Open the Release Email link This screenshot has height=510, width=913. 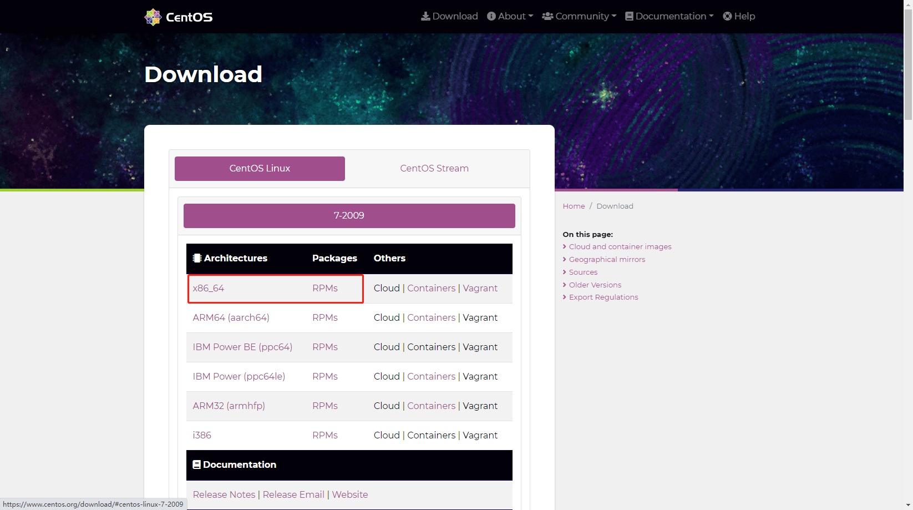coord(293,494)
